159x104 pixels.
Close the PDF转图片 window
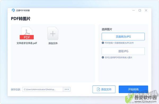click(146, 10)
